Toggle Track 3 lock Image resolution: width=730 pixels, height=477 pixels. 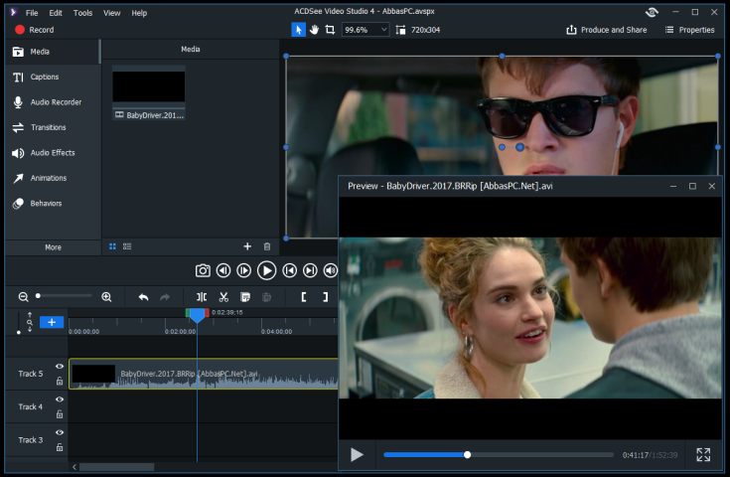tap(60, 447)
